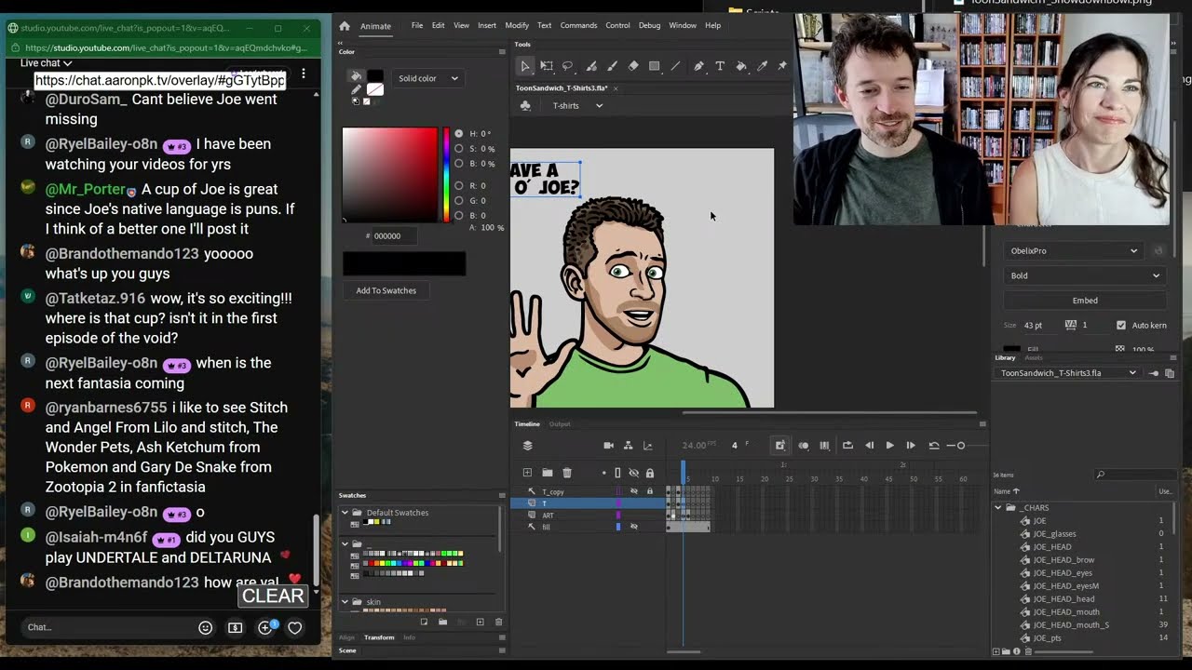
Task: Select the Rectangle tool
Action: click(654, 66)
